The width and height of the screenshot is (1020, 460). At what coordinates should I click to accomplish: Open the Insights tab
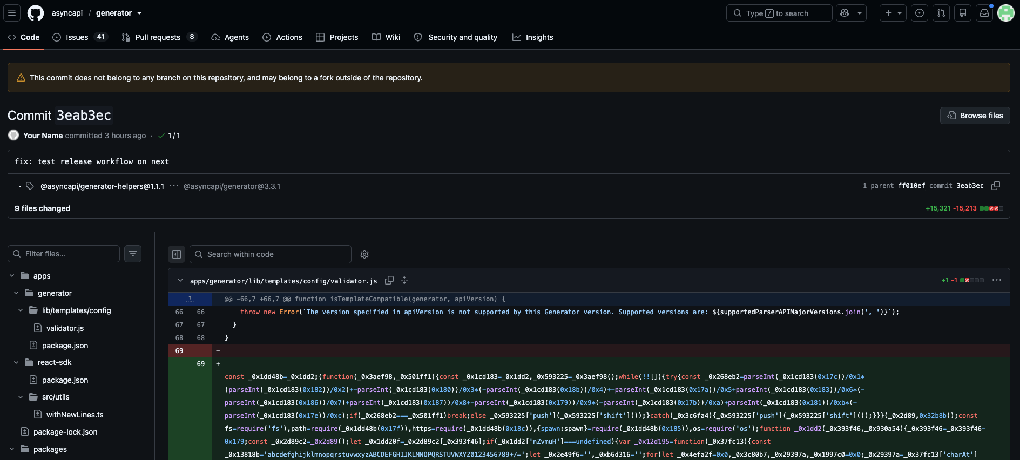(x=533, y=37)
